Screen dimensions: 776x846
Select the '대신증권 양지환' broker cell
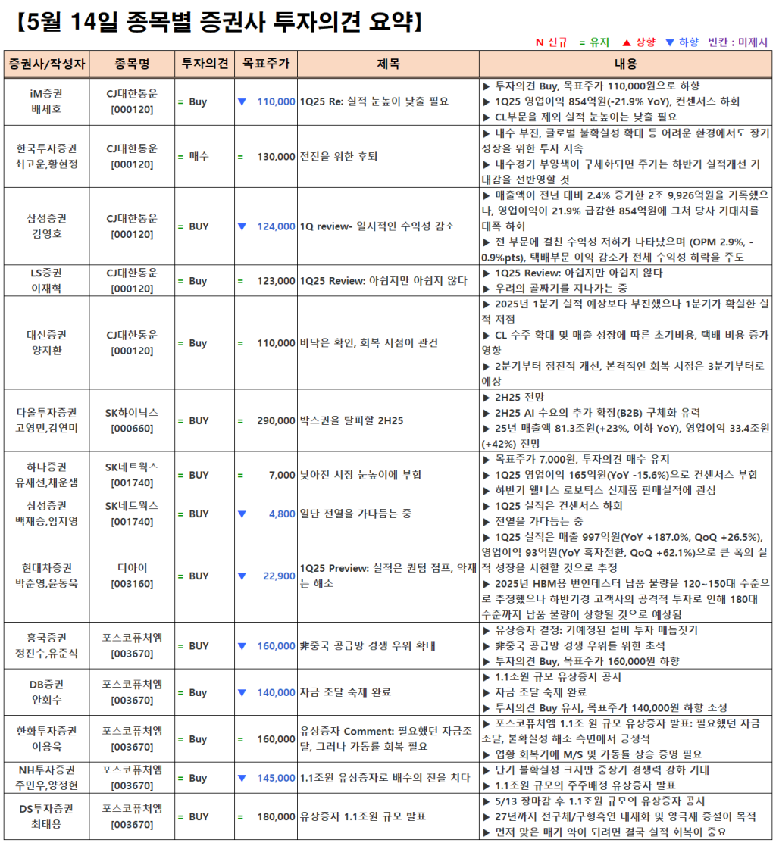click(47, 342)
